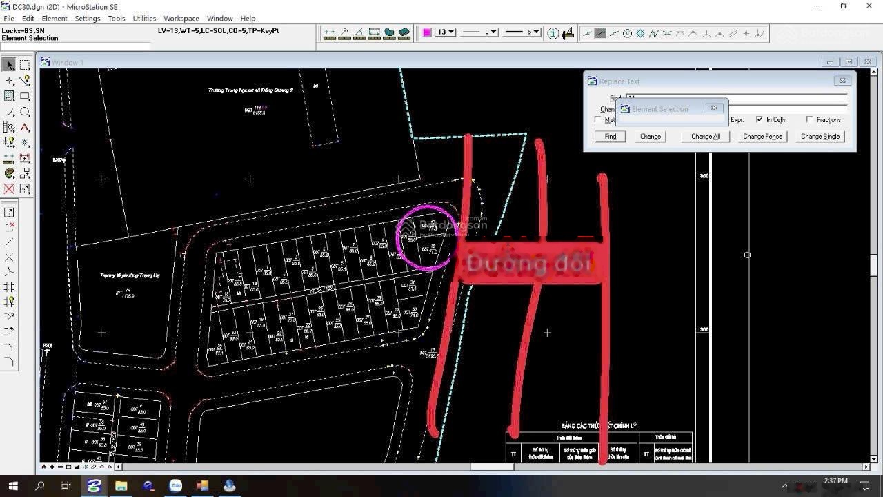Viewport: 883px width, 497px height.
Task: Expand the line style 0 dropdown
Action: [479, 32]
